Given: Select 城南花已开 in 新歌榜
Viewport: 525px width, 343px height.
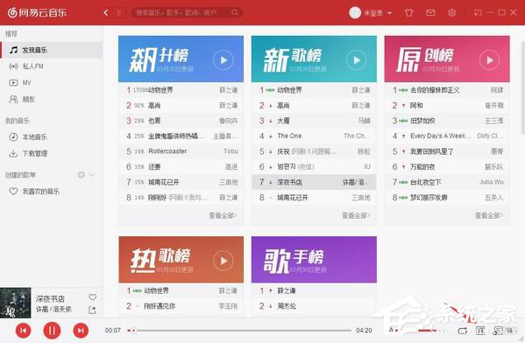Looking at the screenshot, I should click(x=314, y=198).
